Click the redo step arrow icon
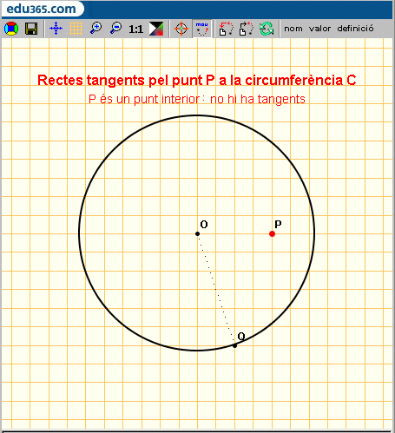 [247, 29]
